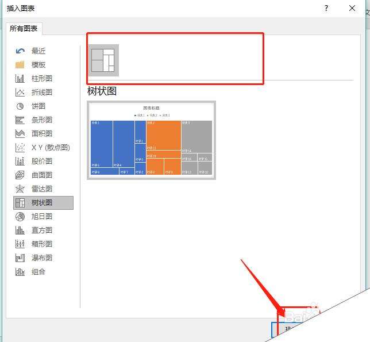The image size is (370, 342).
Task: Click the help question mark icon
Action: tap(326, 8)
